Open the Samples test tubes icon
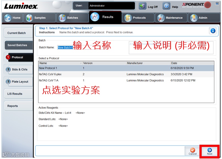222x159 pixels. 29,18
